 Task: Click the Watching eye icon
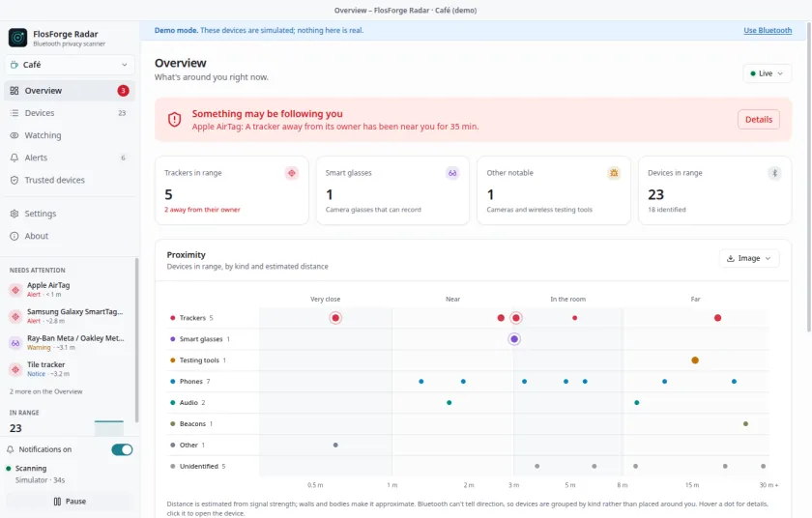coord(14,135)
